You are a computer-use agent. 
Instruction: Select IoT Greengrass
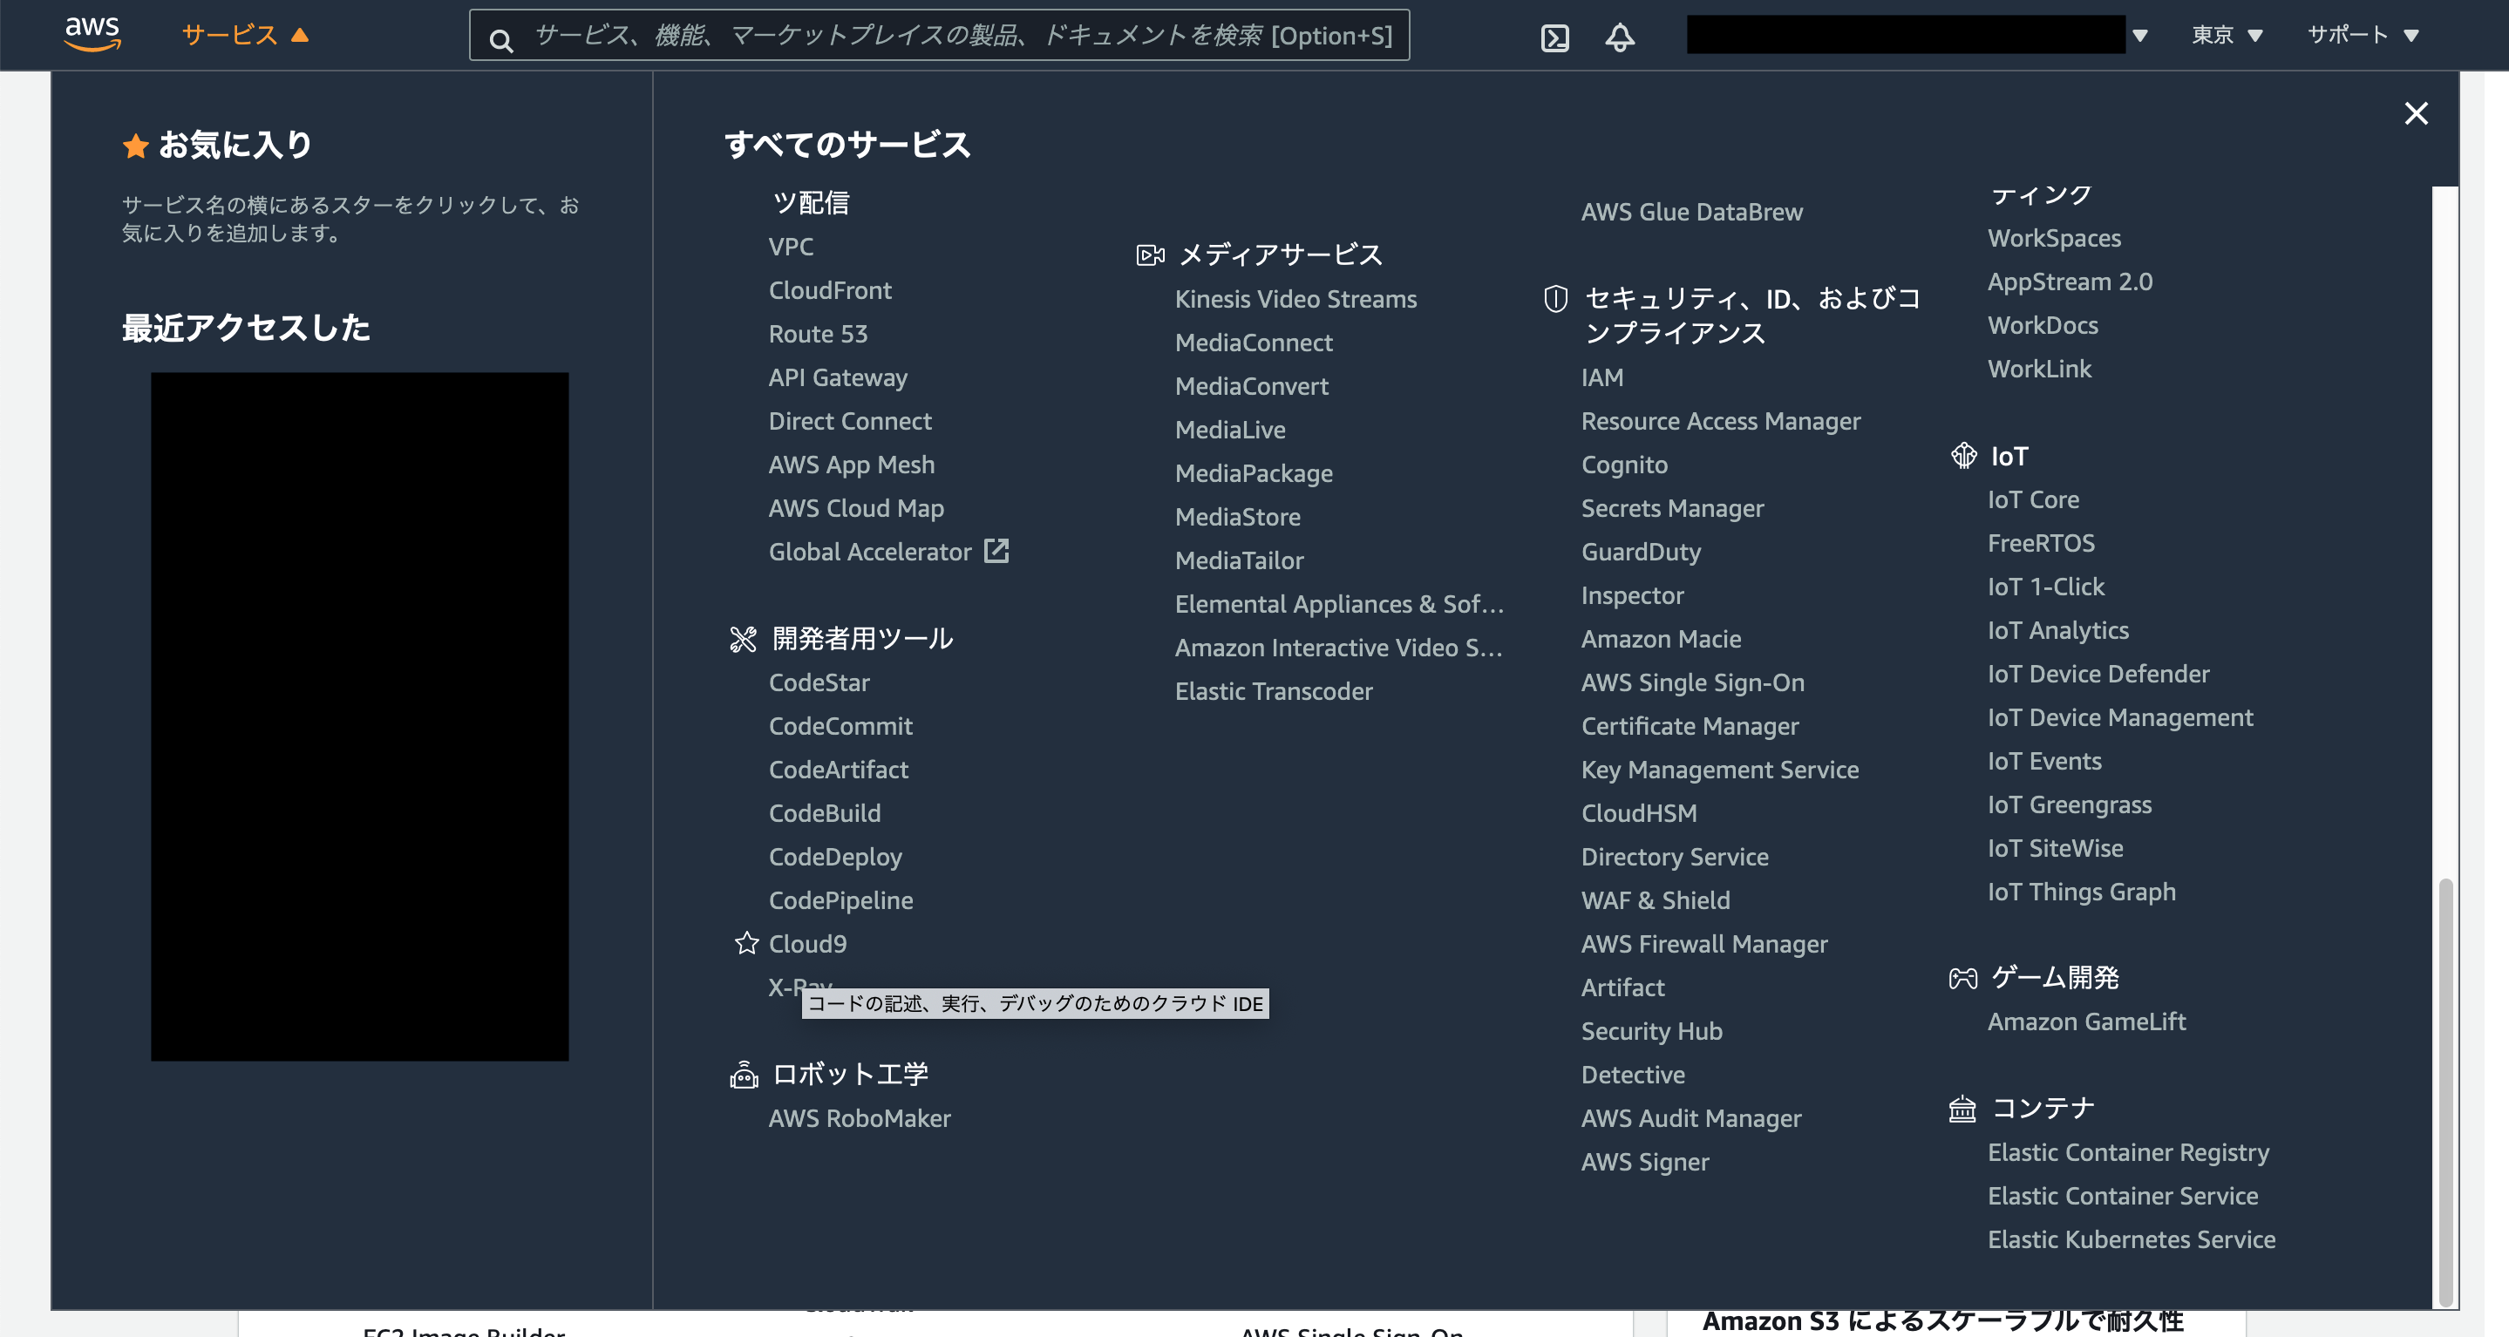2069,804
